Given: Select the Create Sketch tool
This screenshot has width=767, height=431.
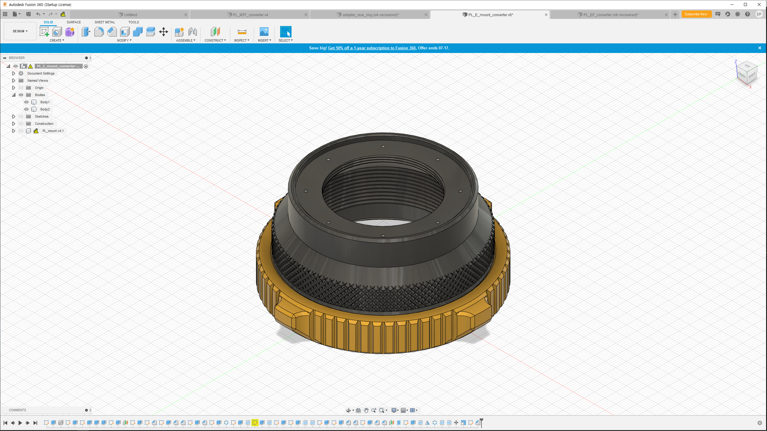Looking at the screenshot, I should 44,31.
